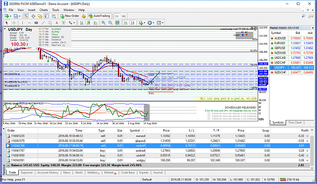Expand the templates dropdown arrow
The width and height of the screenshot is (317, 184).
162,23
